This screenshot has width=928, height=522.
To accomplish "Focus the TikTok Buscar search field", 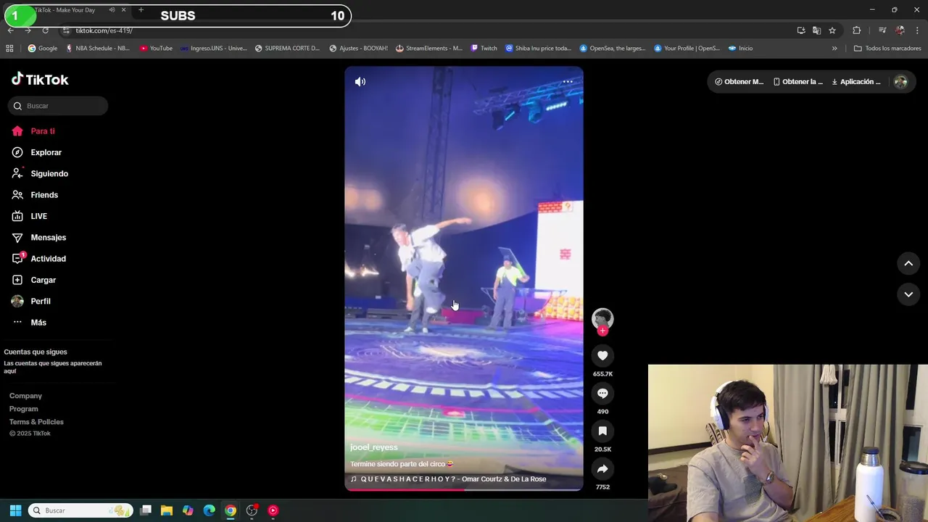I will 58,106.
